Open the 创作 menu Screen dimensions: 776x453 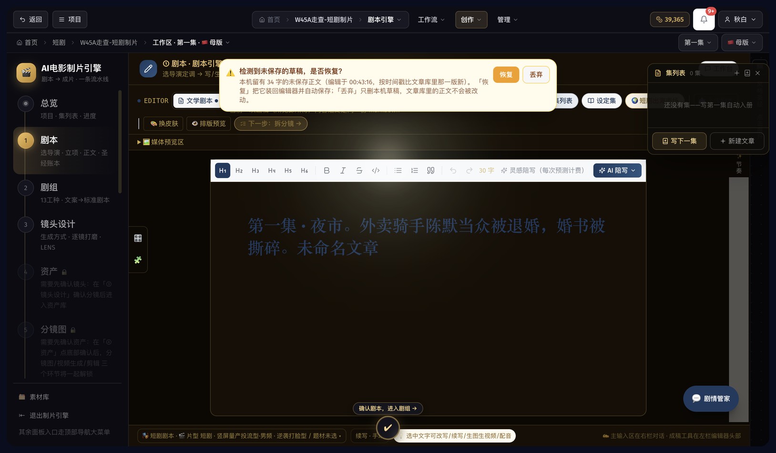coord(471,20)
